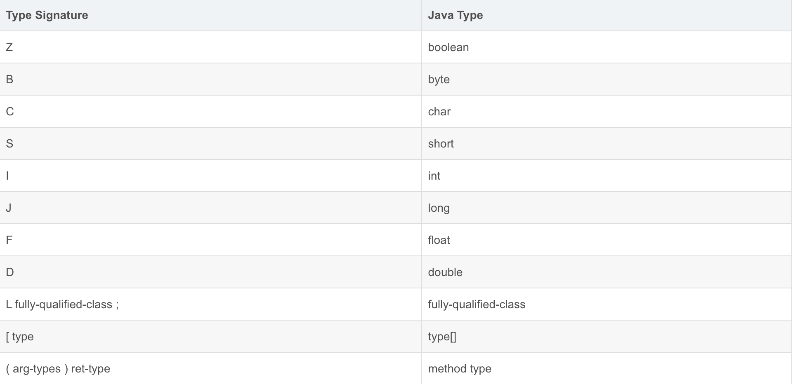Select the 'char' cell
The height and width of the screenshot is (384, 793).
tap(607, 112)
